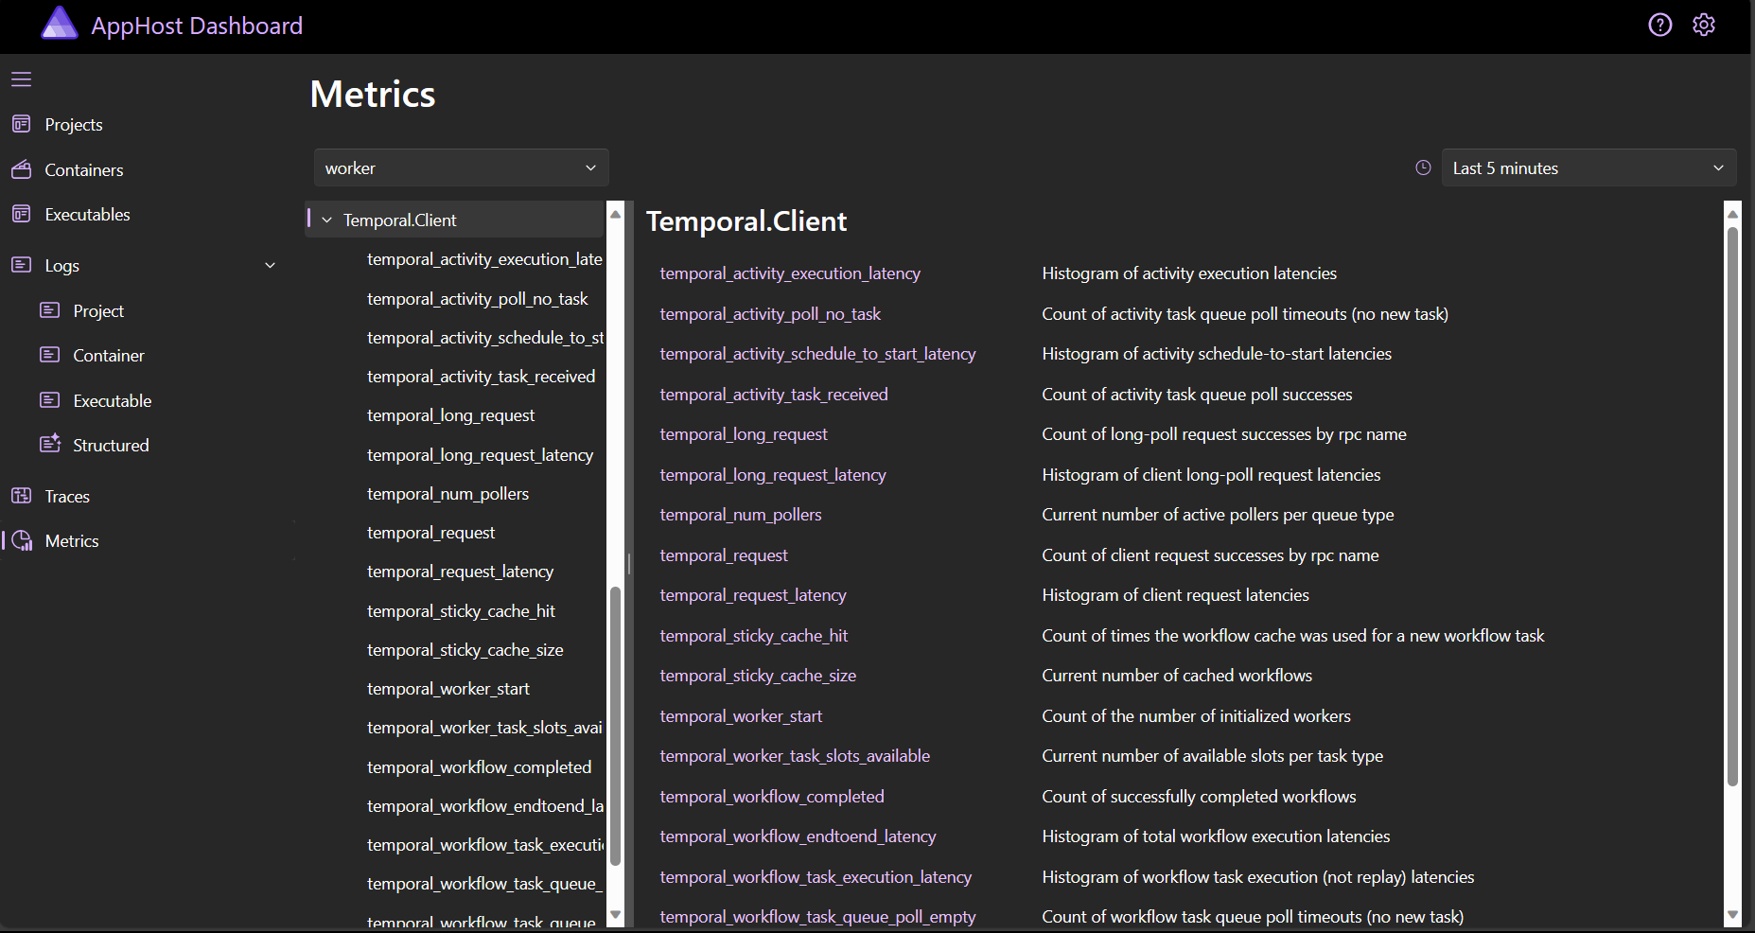
Task: Open temporal_workflow_task_execution_latency metric link
Action: click(816, 877)
